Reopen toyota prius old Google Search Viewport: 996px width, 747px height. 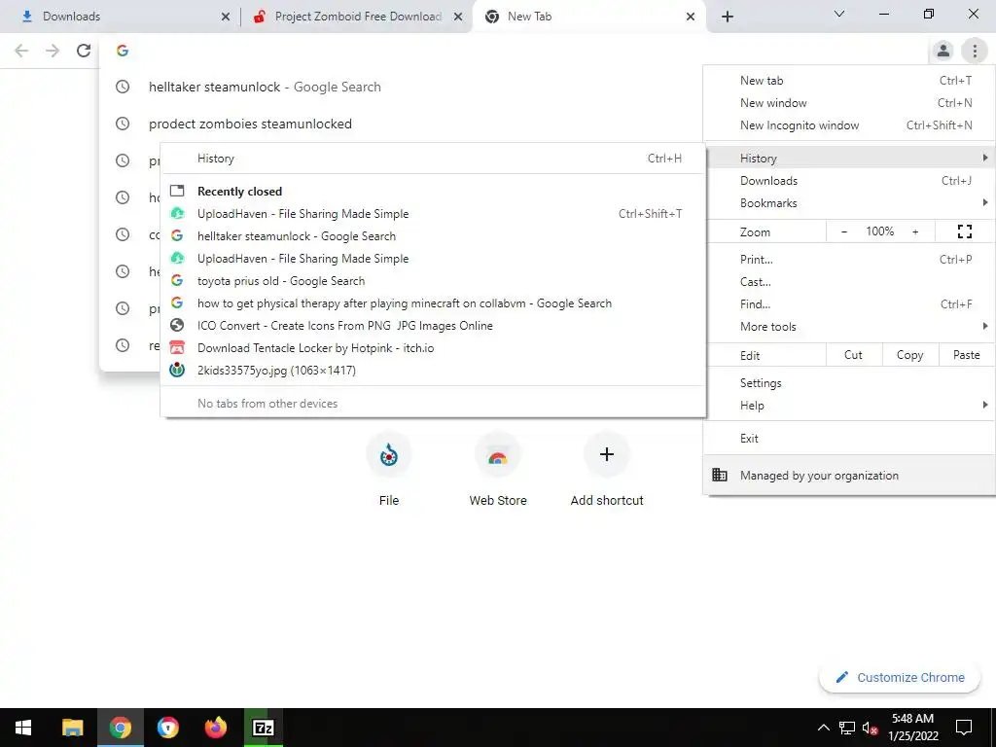click(433, 281)
